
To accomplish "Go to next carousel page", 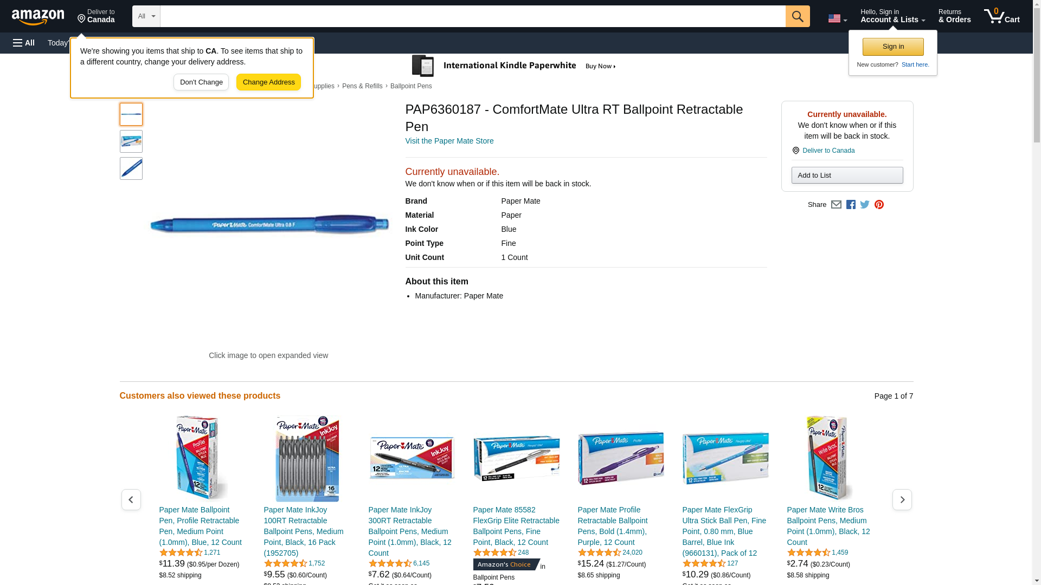I will point(902,499).
